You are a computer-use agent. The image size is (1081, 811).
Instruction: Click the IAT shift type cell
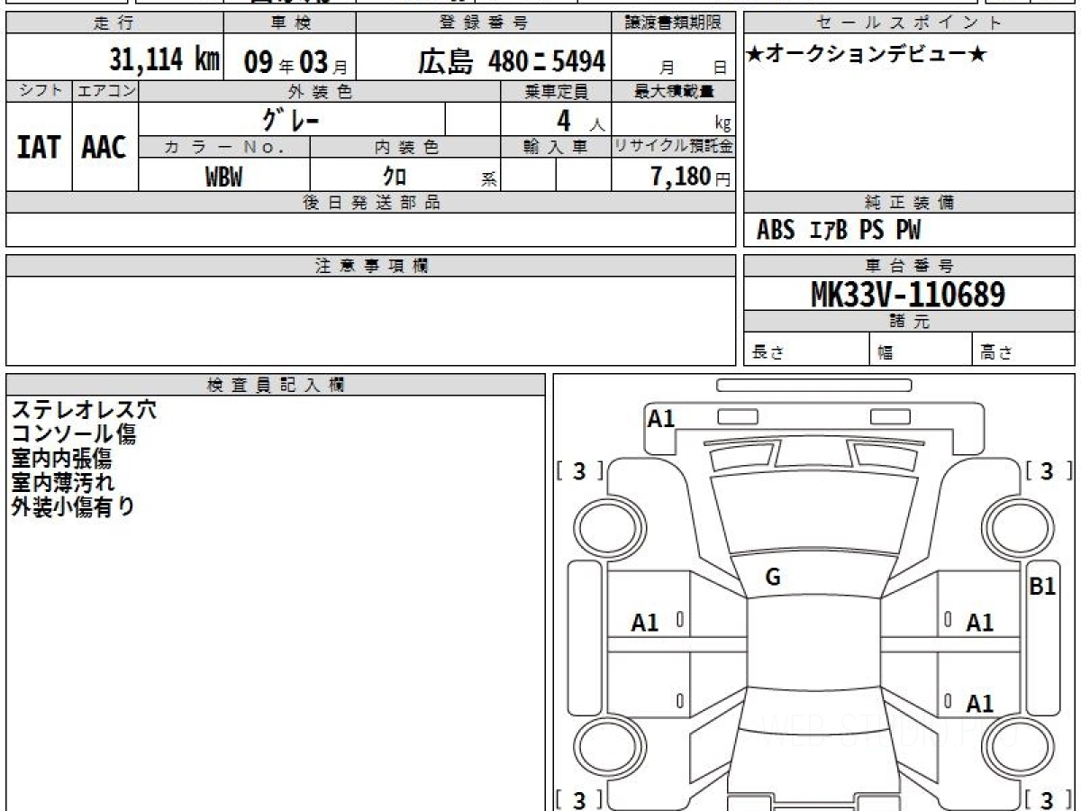pyautogui.click(x=39, y=147)
